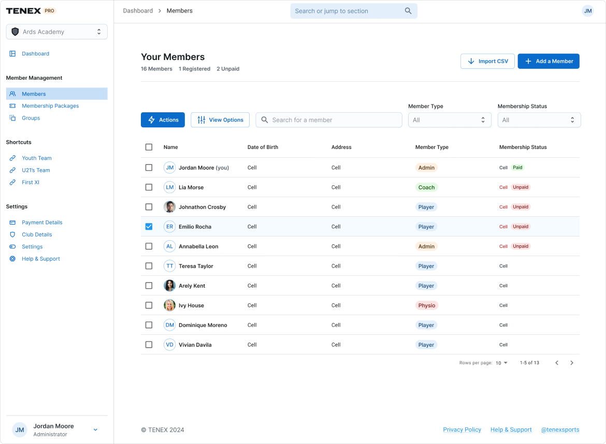Select Annabella Leon's row checkbox
This screenshot has width=606, height=444.
click(x=149, y=246)
